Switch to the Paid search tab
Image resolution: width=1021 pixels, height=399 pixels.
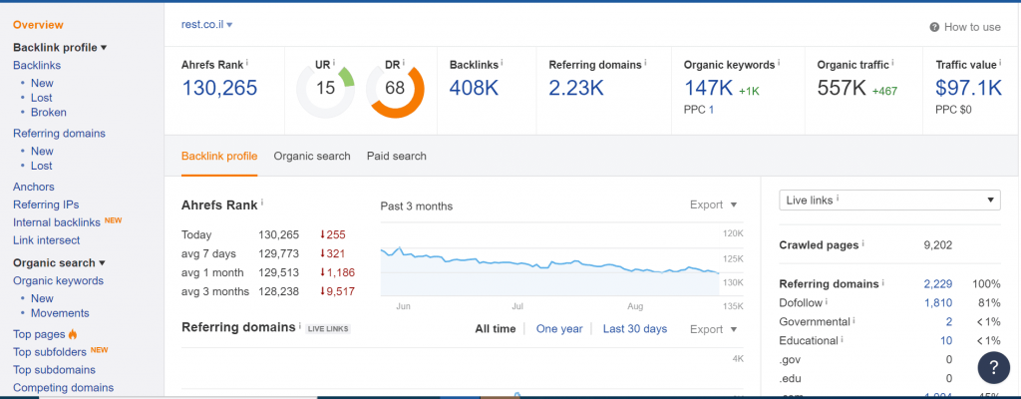click(397, 156)
